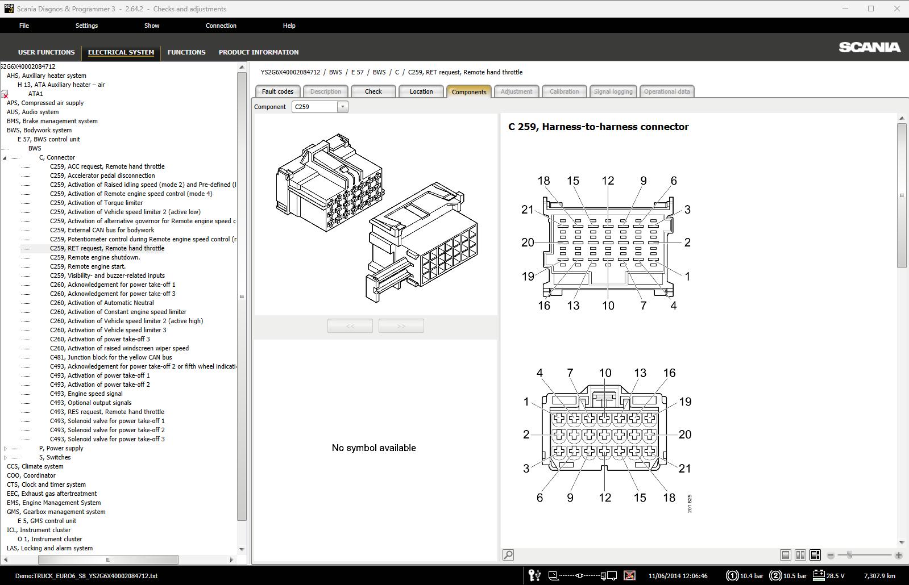Open the Show menu

click(x=152, y=26)
